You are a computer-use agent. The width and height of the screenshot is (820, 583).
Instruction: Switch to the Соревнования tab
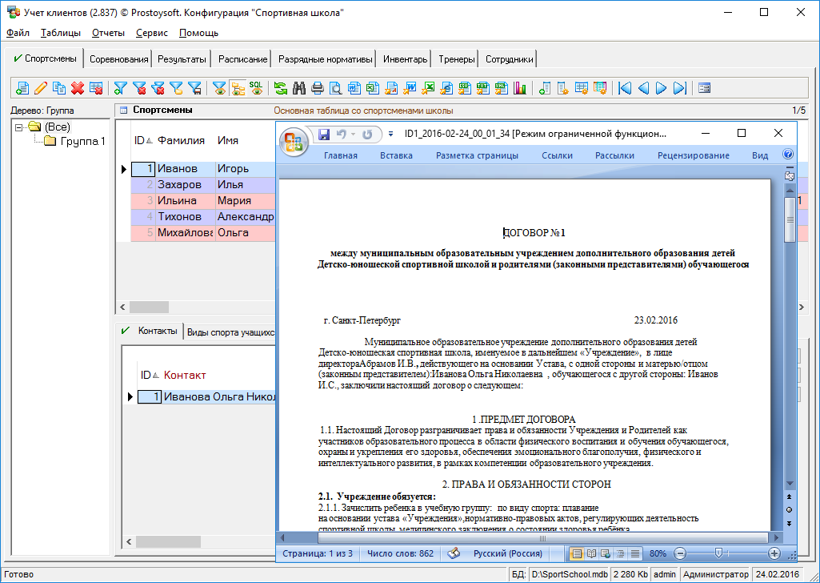119,59
